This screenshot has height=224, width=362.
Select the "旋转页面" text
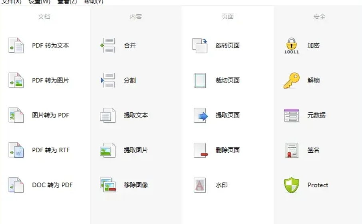[228, 45]
